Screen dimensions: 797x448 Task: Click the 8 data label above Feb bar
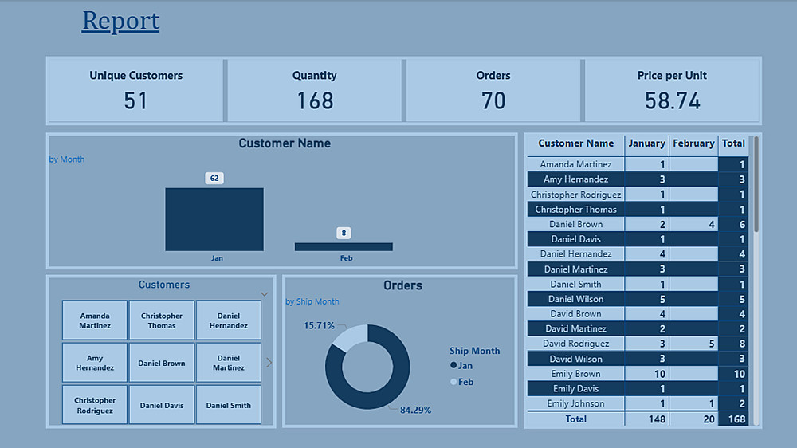(344, 233)
